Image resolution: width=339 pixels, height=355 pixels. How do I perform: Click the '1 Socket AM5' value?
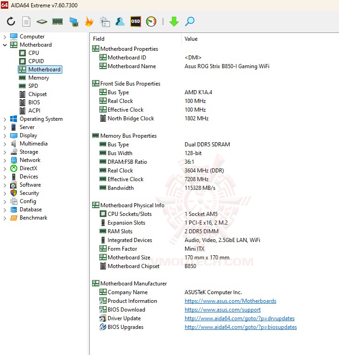pyautogui.click(x=201, y=214)
